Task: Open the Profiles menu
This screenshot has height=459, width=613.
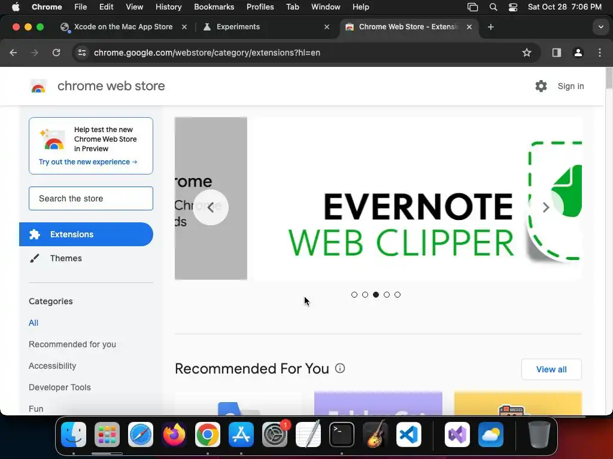Action: pyautogui.click(x=260, y=7)
